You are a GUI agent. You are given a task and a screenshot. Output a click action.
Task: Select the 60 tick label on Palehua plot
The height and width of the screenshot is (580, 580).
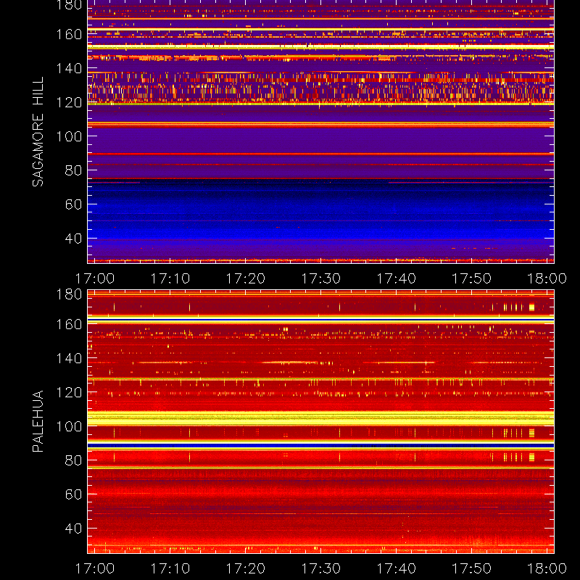coord(73,494)
